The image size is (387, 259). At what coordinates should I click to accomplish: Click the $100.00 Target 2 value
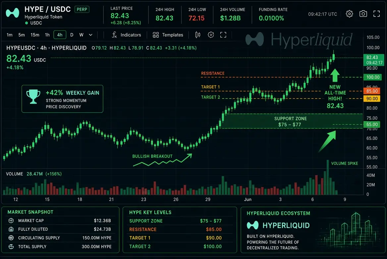coord(212,246)
